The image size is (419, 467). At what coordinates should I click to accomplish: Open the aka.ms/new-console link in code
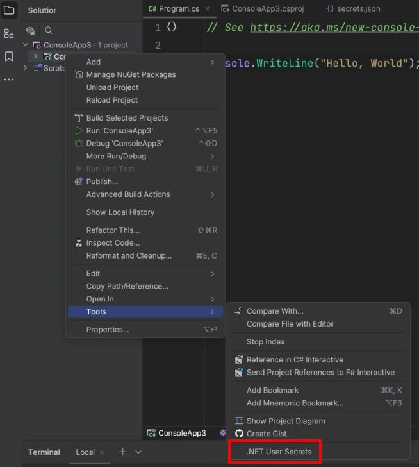[x=334, y=27]
